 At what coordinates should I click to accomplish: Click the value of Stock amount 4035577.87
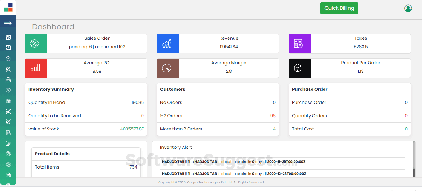point(132,129)
